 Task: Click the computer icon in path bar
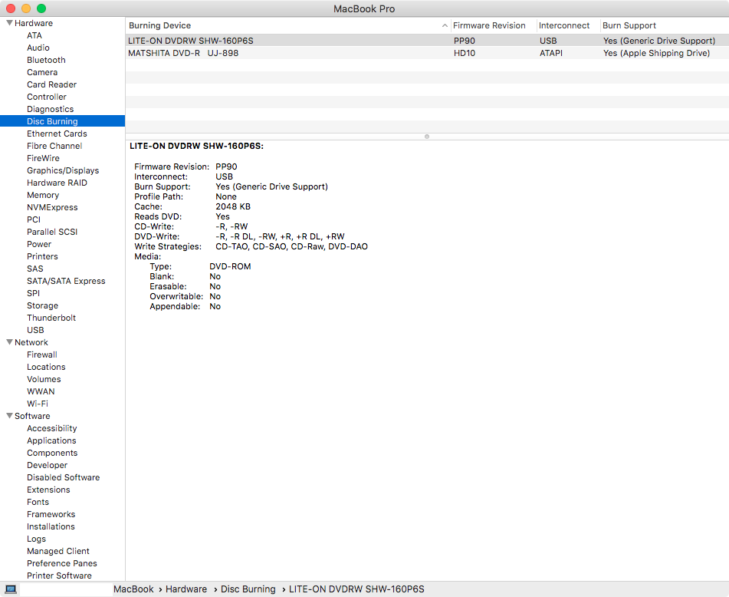coord(11,589)
